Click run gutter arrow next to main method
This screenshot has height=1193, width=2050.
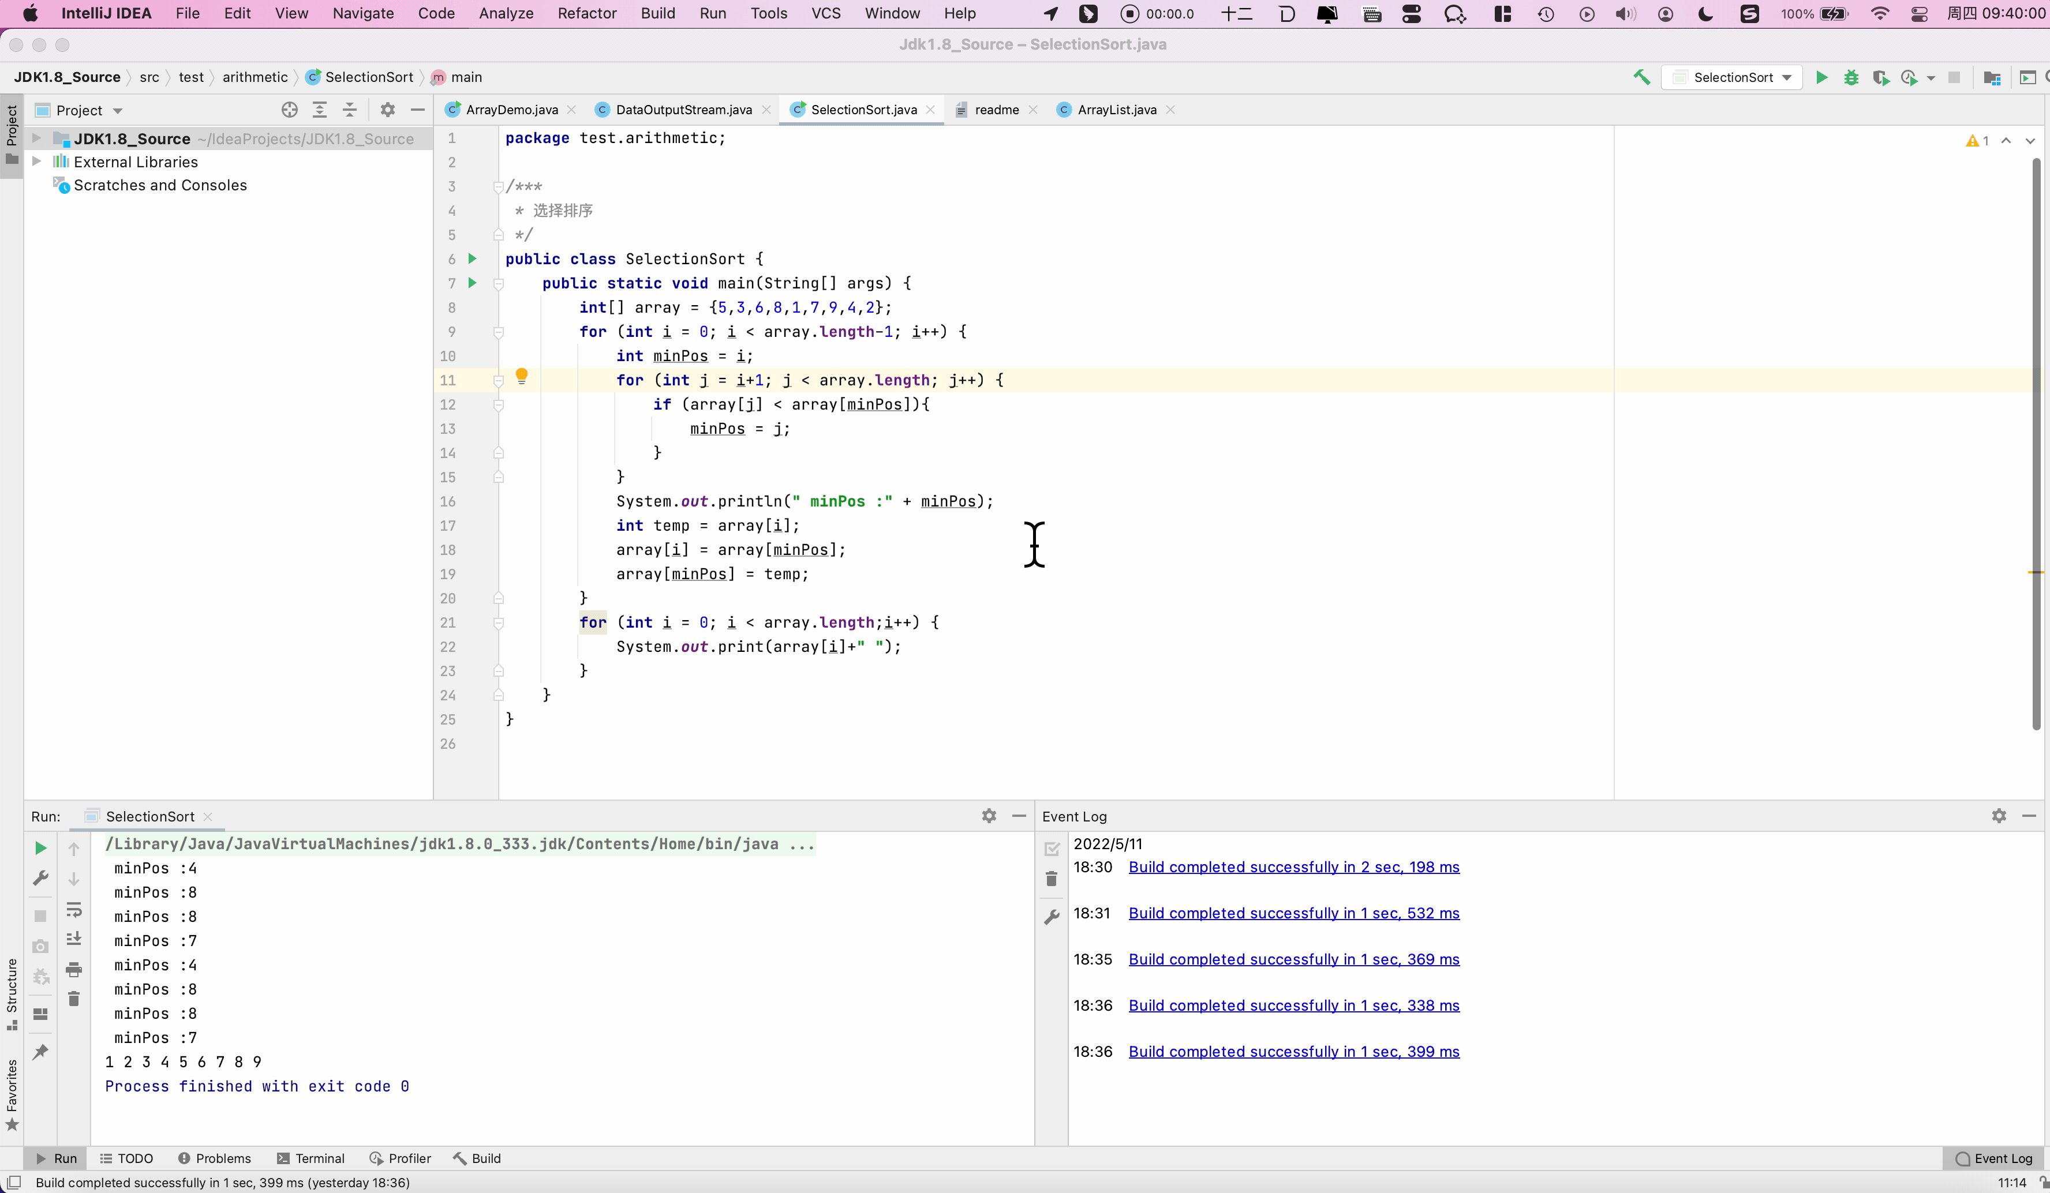click(x=472, y=283)
